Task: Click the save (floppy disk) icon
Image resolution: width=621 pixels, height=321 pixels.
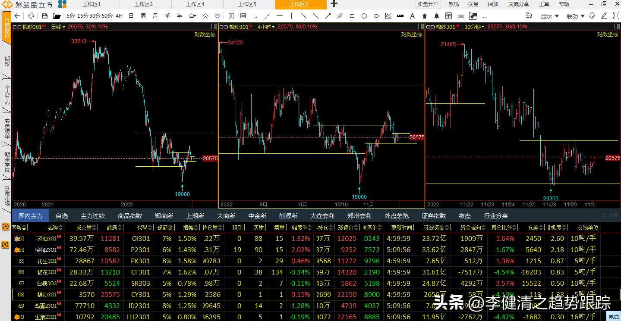Action: point(45,16)
